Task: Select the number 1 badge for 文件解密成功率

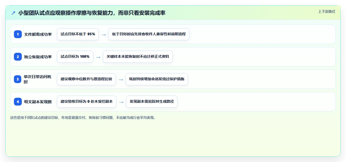Action: 18,34
